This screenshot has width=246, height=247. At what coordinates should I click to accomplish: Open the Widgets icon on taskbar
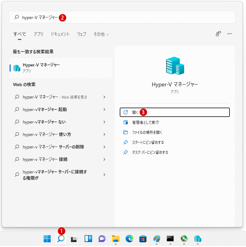tap(88, 239)
